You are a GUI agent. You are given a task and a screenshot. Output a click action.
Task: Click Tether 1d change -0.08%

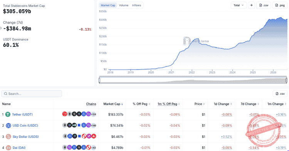(227, 114)
